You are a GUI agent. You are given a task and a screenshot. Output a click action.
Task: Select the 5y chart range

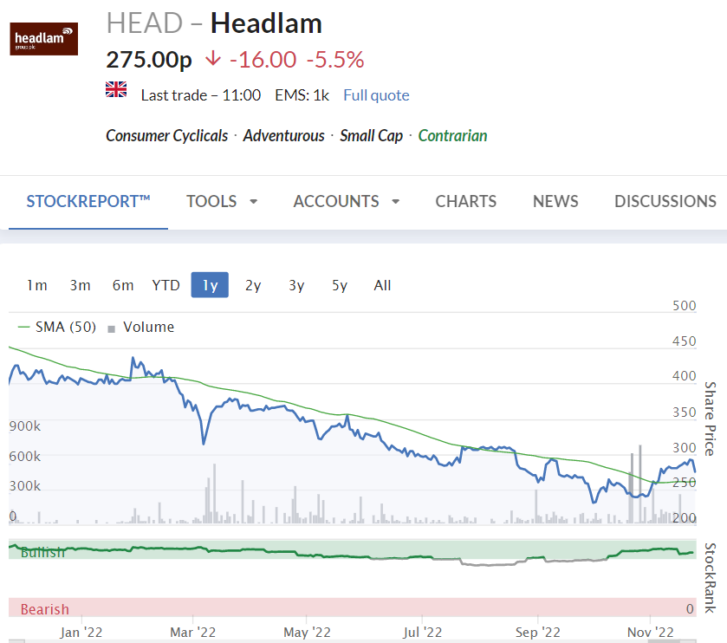click(340, 285)
